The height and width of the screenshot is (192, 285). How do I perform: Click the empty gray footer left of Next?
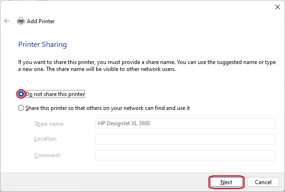[x=104, y=182]
